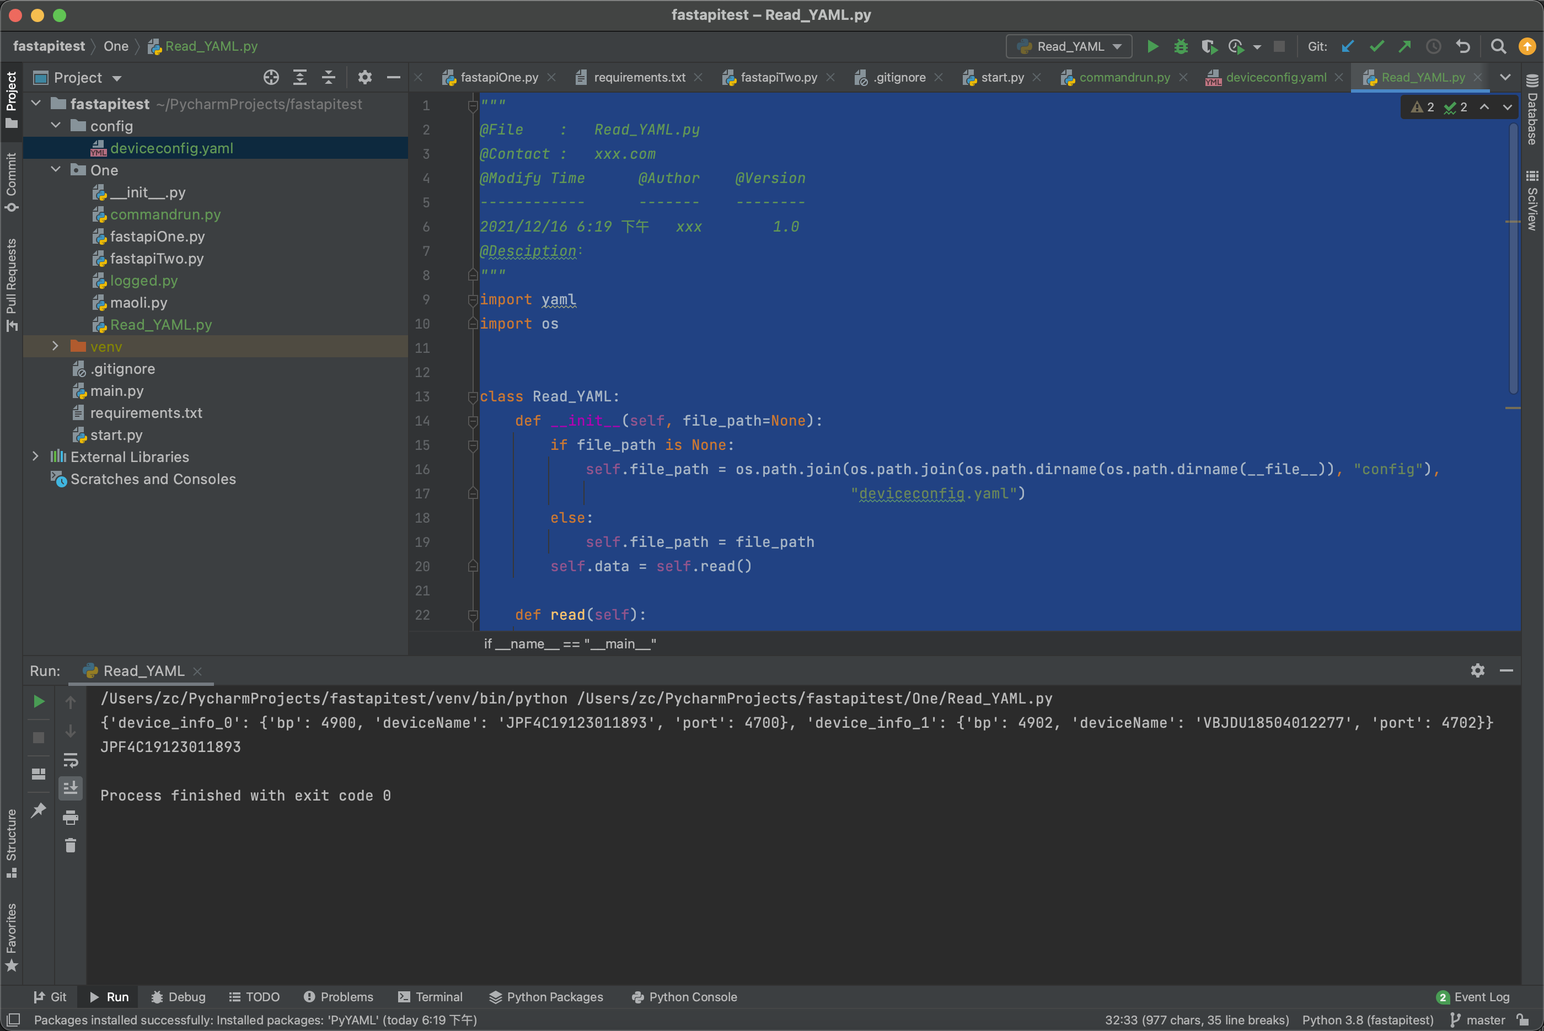
Task: Click the Git update project arrow
Action: 1347,47
